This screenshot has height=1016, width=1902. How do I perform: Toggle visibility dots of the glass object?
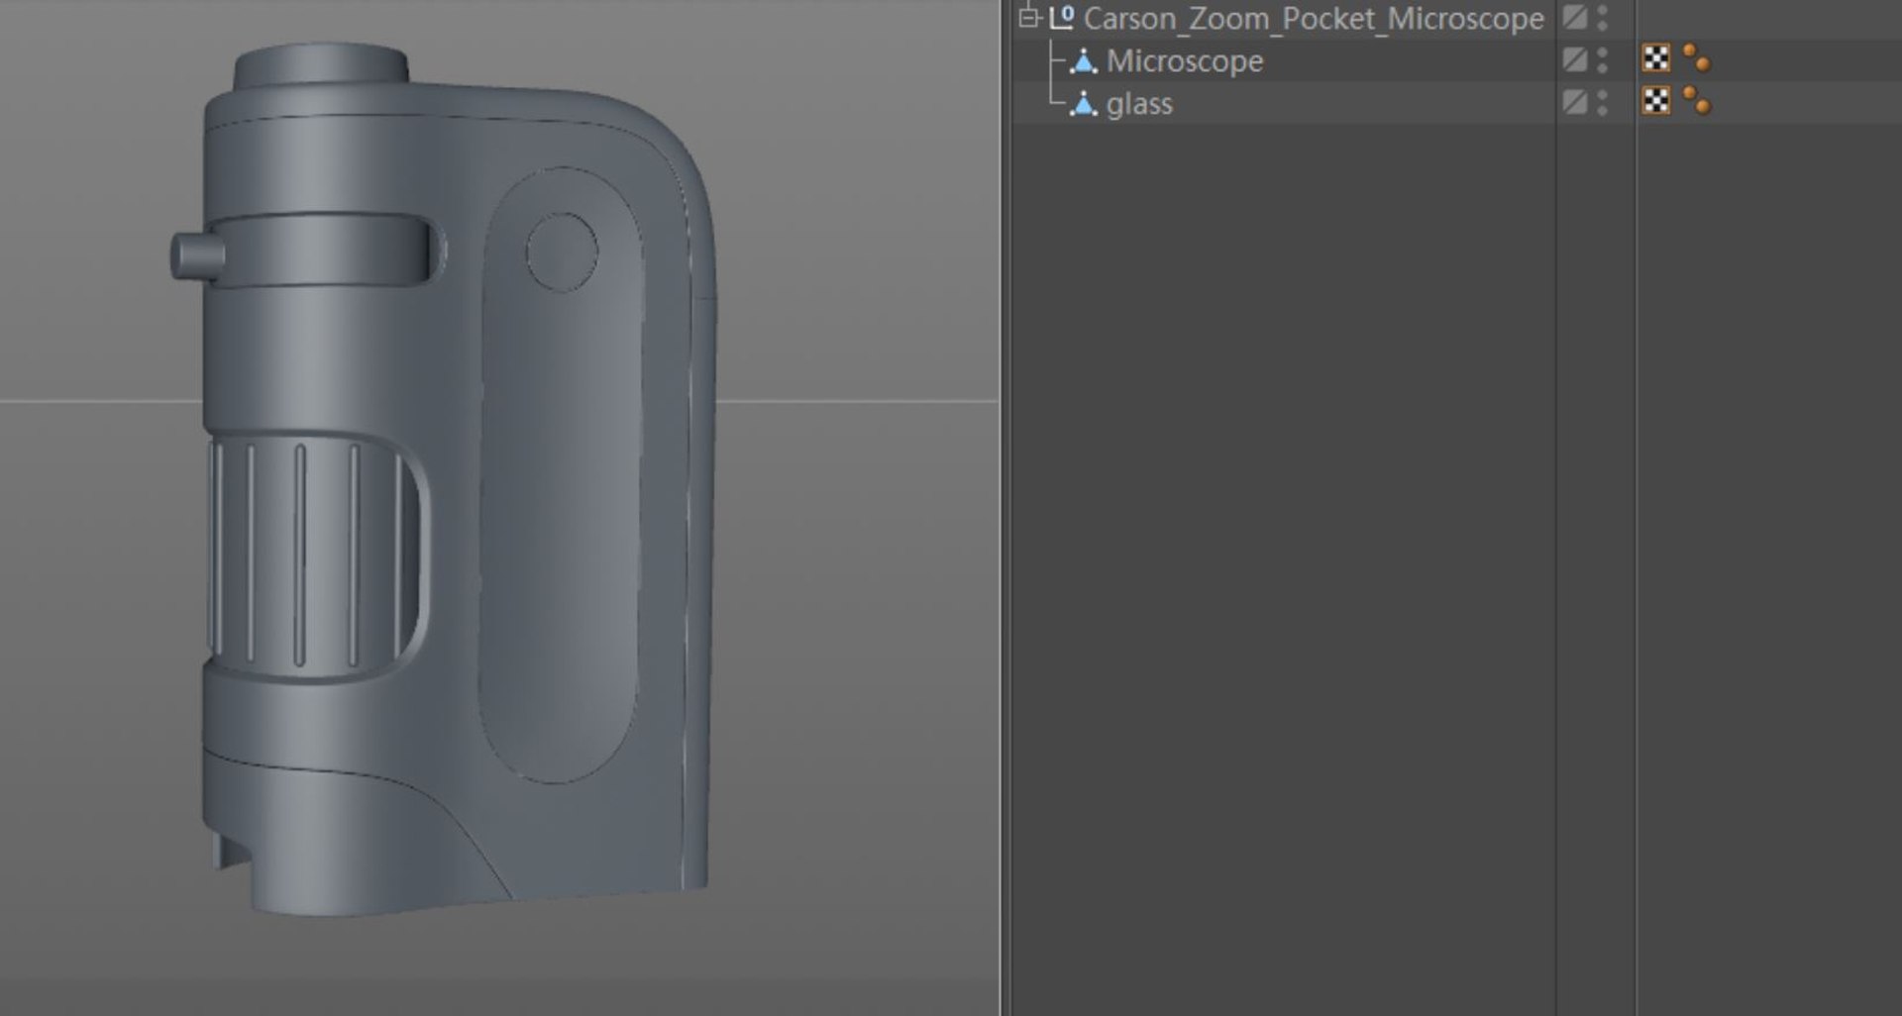pos(1603,101)
